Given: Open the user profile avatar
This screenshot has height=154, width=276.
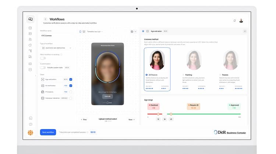Looking at the screenshot, I should coord(241,21).
